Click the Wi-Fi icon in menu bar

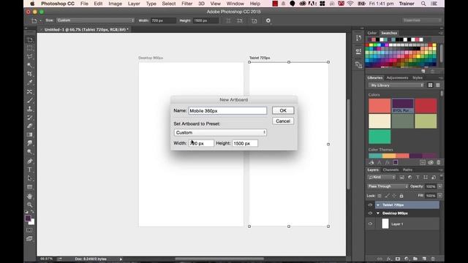tap(350, 4)
